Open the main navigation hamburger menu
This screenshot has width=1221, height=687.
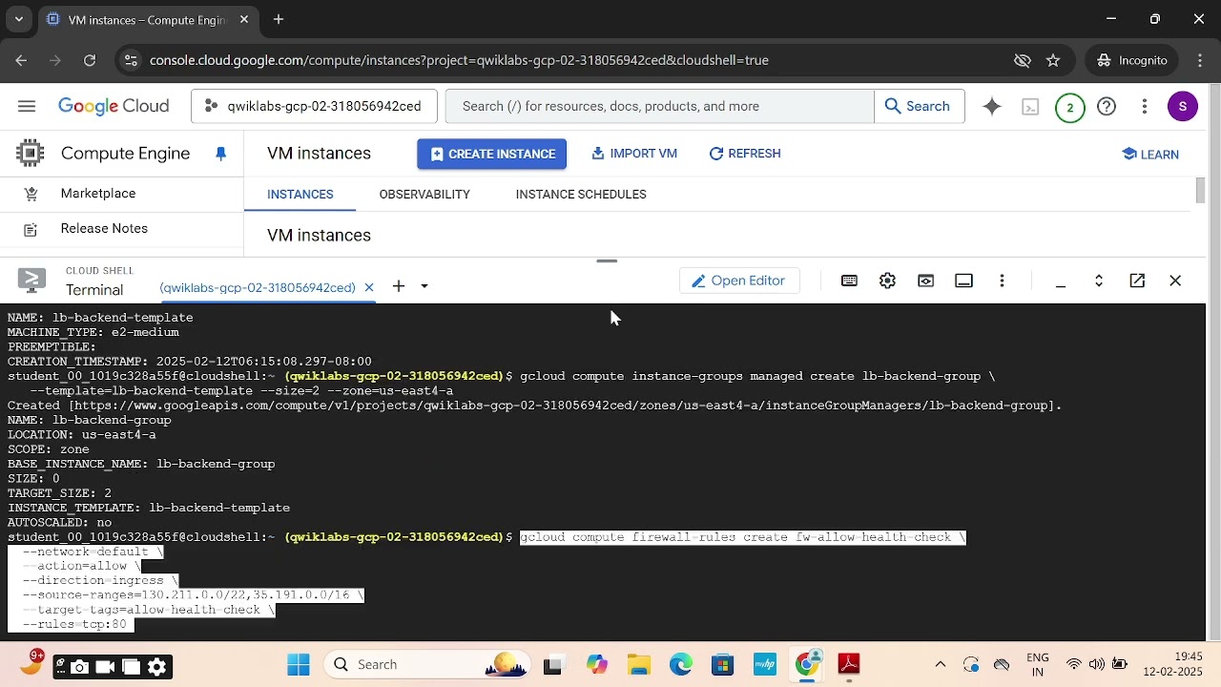27,106
